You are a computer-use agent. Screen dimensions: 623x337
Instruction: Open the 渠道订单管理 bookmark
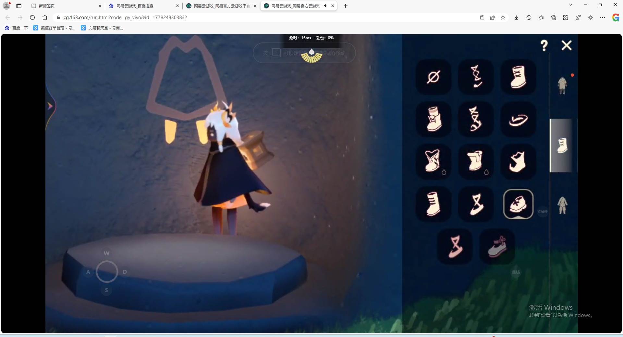click(x=55, y=28)
